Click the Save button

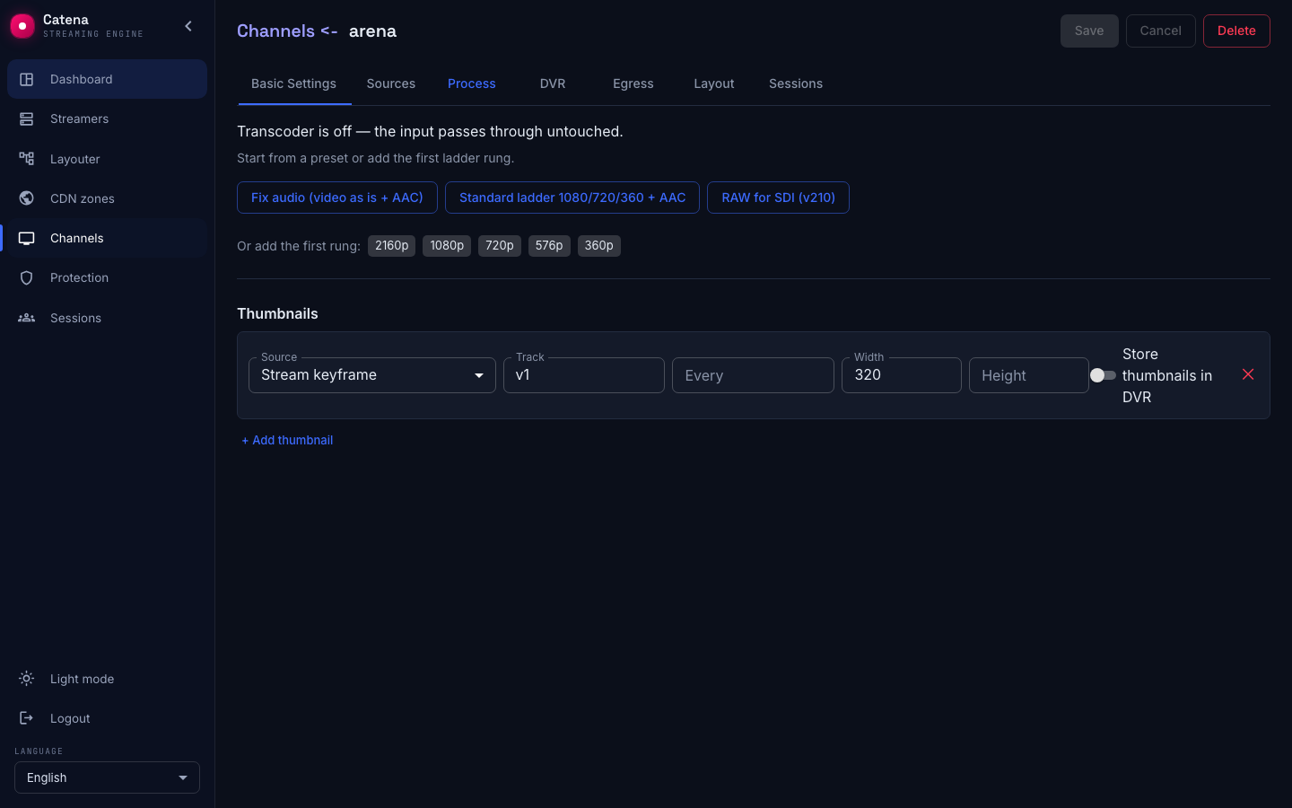pyautogui.click(x=1089, y=31)
